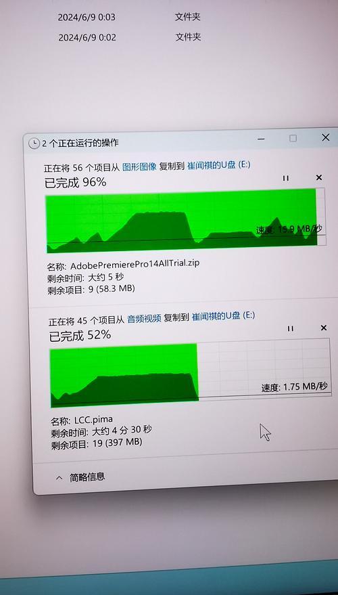Viewport: 338px width, 595px height.
Task: Maximize the copy operations dialog
Action: tap(293, 138)
